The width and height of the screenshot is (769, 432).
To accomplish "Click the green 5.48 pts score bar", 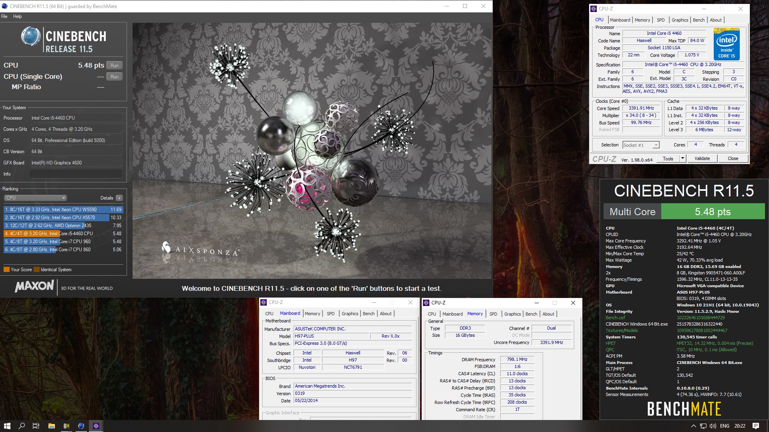I will pyautogui.click(x=713, y=212).
